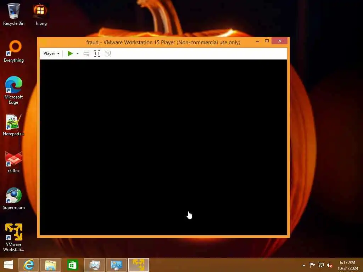This screenshot has height=272, width=363.
Task: Select the Supermium browser shortcut
Action: (14, 199)
